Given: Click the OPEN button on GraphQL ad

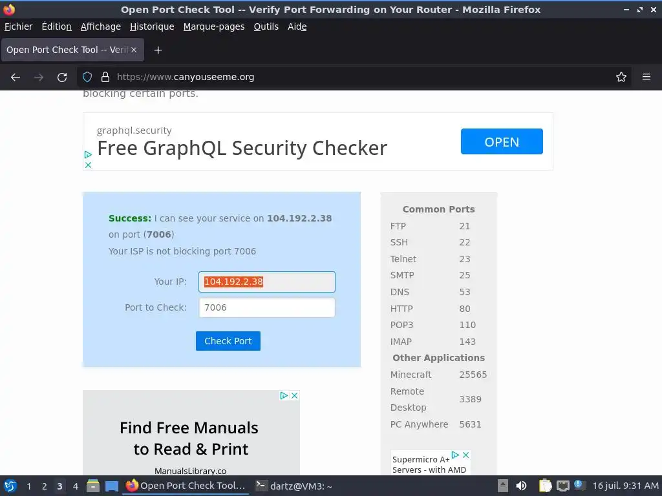Looking at the screenshot, I should click(x=502, y=141).
